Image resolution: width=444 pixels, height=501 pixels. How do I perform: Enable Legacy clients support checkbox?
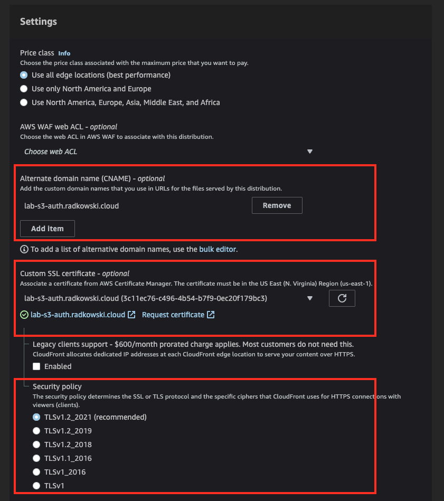tap(36, 366)
